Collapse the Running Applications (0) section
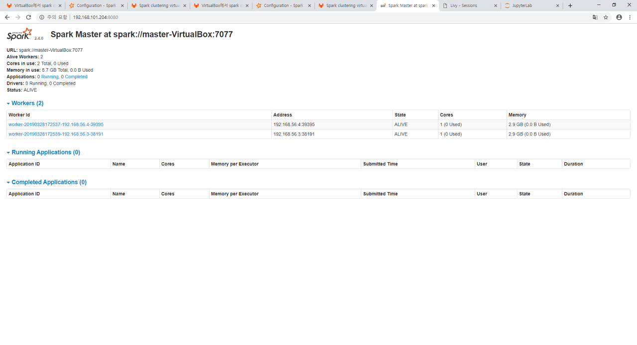The height and width of the screenshot is (345, 637). (x=43, y=152)
